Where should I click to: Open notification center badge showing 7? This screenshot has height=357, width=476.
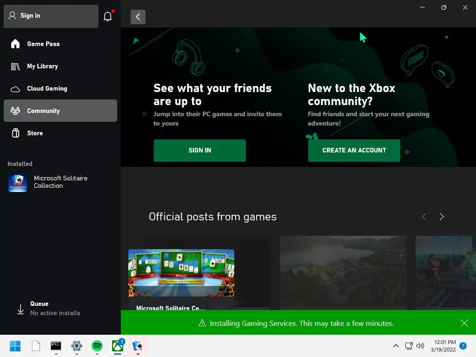pos(463,346)
